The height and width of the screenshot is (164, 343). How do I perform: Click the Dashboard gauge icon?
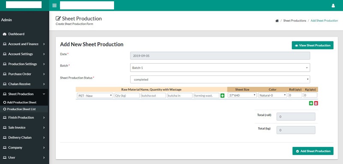tap(5, 34)
